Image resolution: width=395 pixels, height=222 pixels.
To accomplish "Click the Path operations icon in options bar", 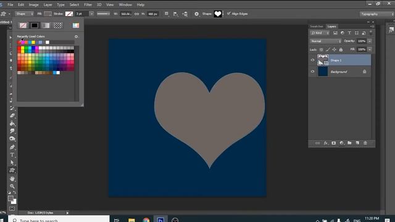I will 167,14.
